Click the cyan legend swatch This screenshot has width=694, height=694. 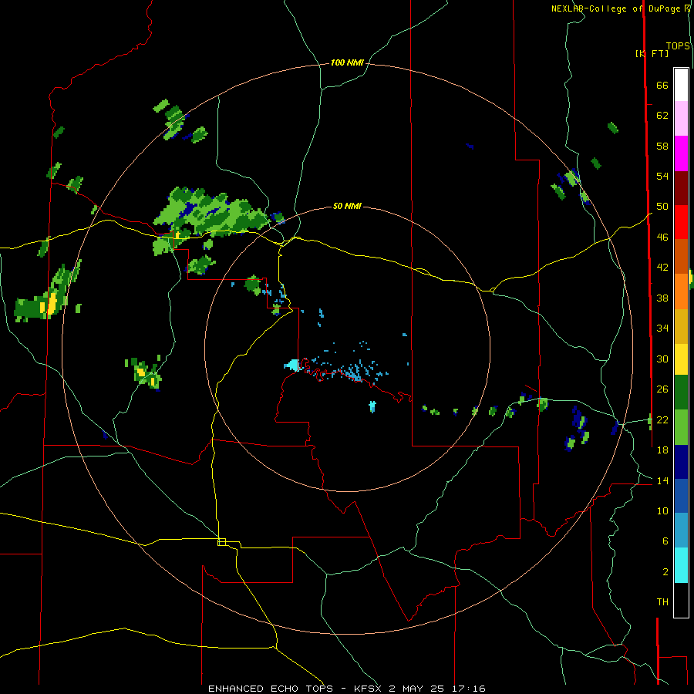[x=681, y=565]
